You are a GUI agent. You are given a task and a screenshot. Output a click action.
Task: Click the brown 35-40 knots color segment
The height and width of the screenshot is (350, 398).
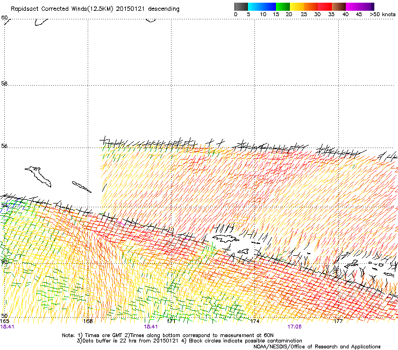339,6
